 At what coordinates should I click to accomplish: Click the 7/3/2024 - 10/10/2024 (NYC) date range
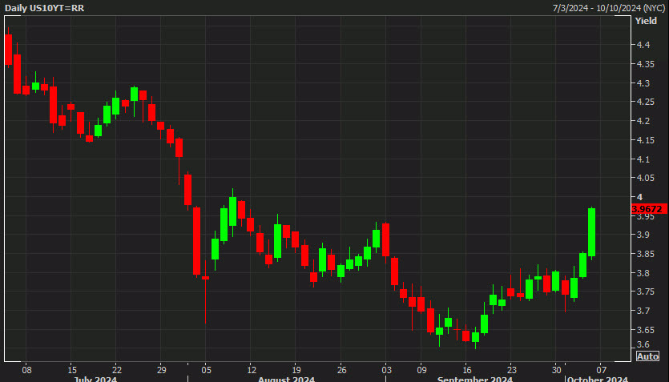(608, 8)
